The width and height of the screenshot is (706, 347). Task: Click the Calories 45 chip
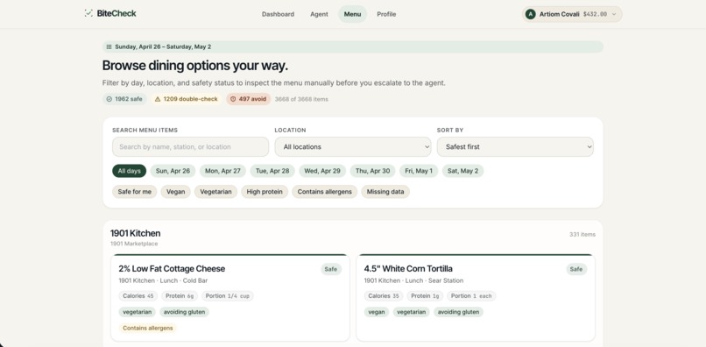pyautogui.click(x=138, y=296)
